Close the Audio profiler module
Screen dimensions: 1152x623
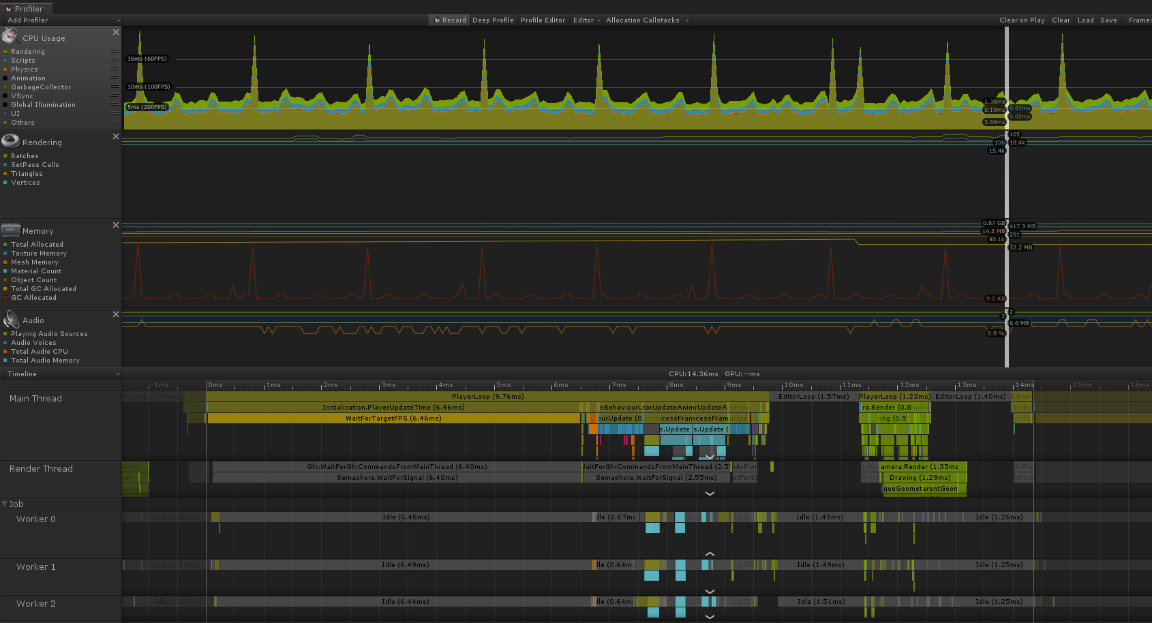(x=116, y=314)
